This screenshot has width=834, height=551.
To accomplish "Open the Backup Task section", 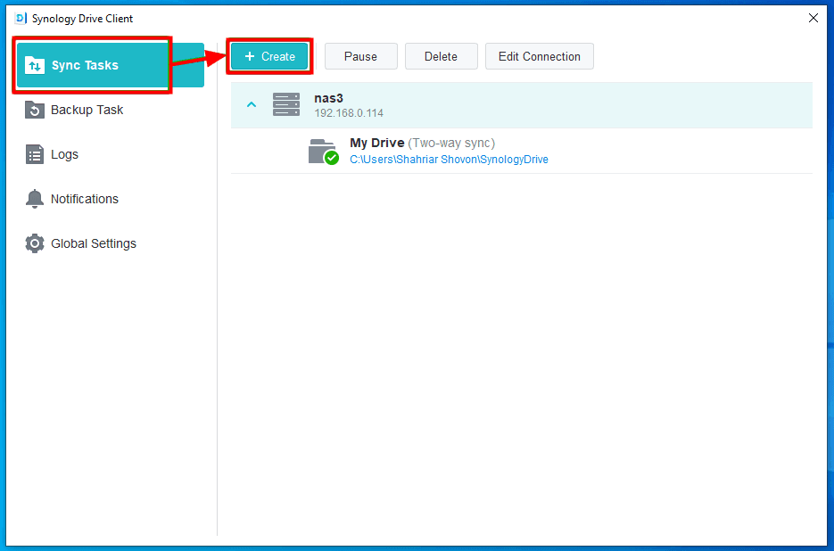I will coord(110,110).
